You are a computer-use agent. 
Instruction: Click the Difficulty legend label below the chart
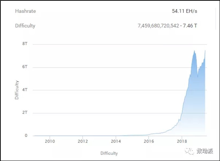pyautogui.click(x=109, y=153)
